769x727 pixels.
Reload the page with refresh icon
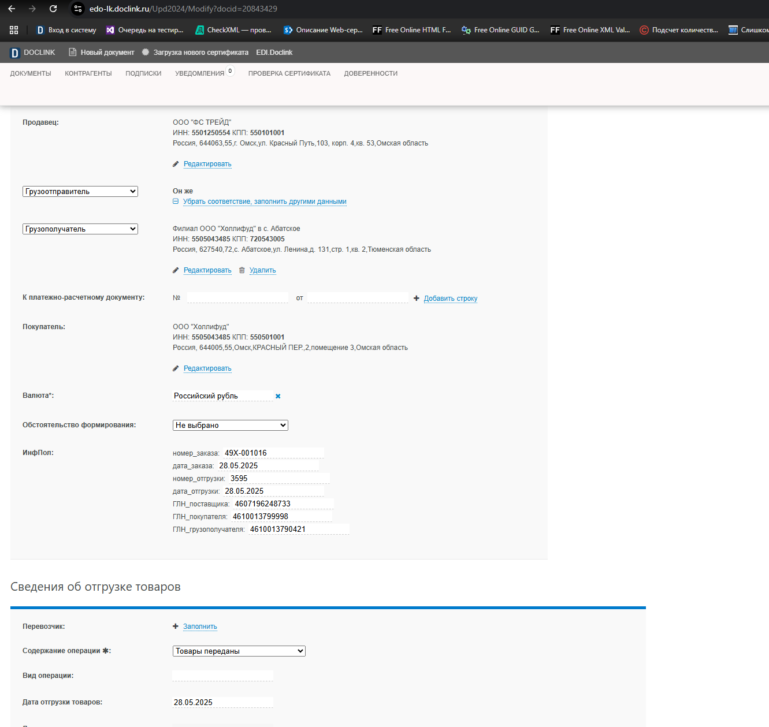(x=53, y=9)
